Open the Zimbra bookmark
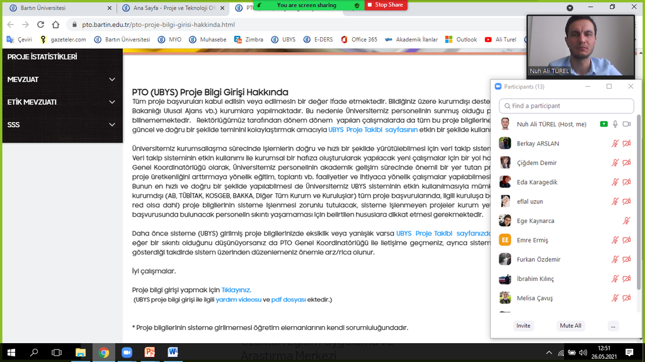Viewport: 645px width, 362px height. click(x=248, y=40)
